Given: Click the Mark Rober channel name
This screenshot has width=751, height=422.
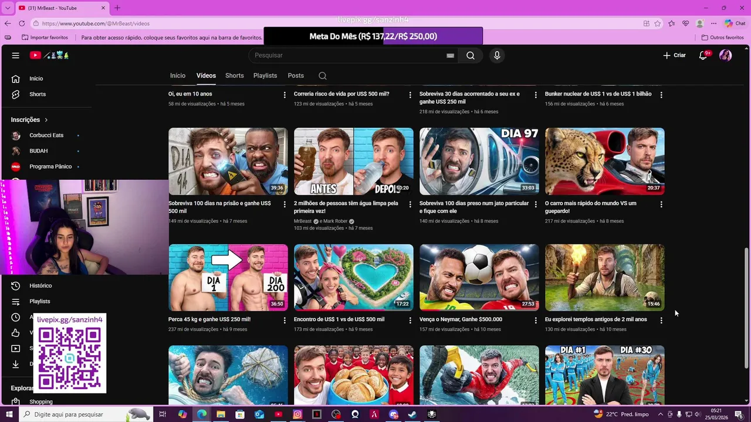Looking at the screenshot, I should coord(334,221).
